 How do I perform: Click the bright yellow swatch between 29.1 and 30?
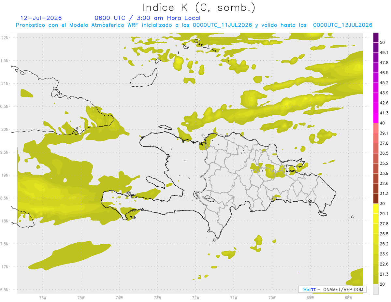click(x=376, y=209)
